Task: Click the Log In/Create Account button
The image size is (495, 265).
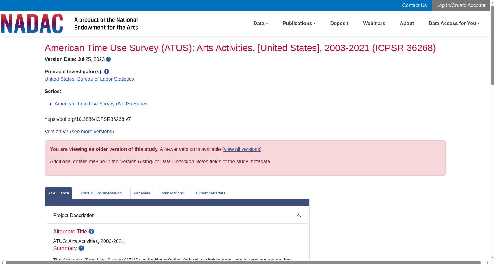Action: pyautogui.click(x=461, y=6)
